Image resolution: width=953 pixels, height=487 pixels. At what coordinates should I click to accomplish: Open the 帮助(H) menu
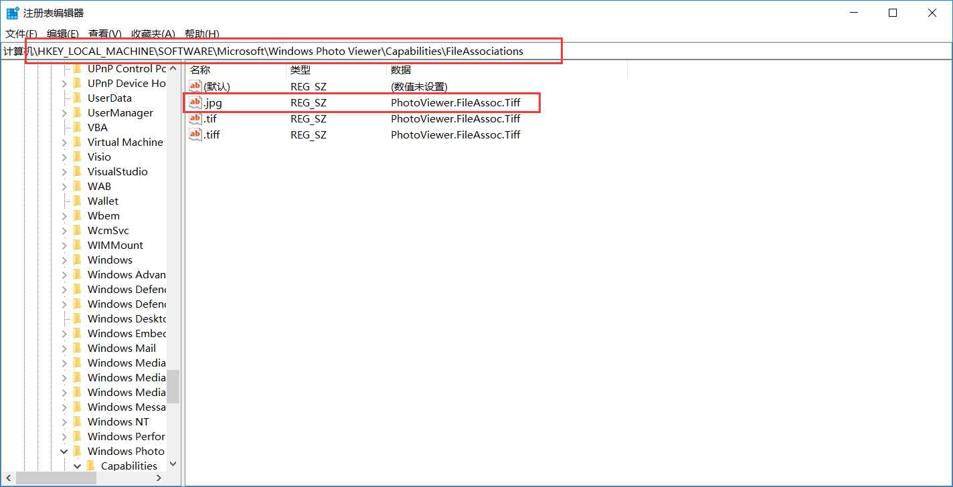coord(201,33)
